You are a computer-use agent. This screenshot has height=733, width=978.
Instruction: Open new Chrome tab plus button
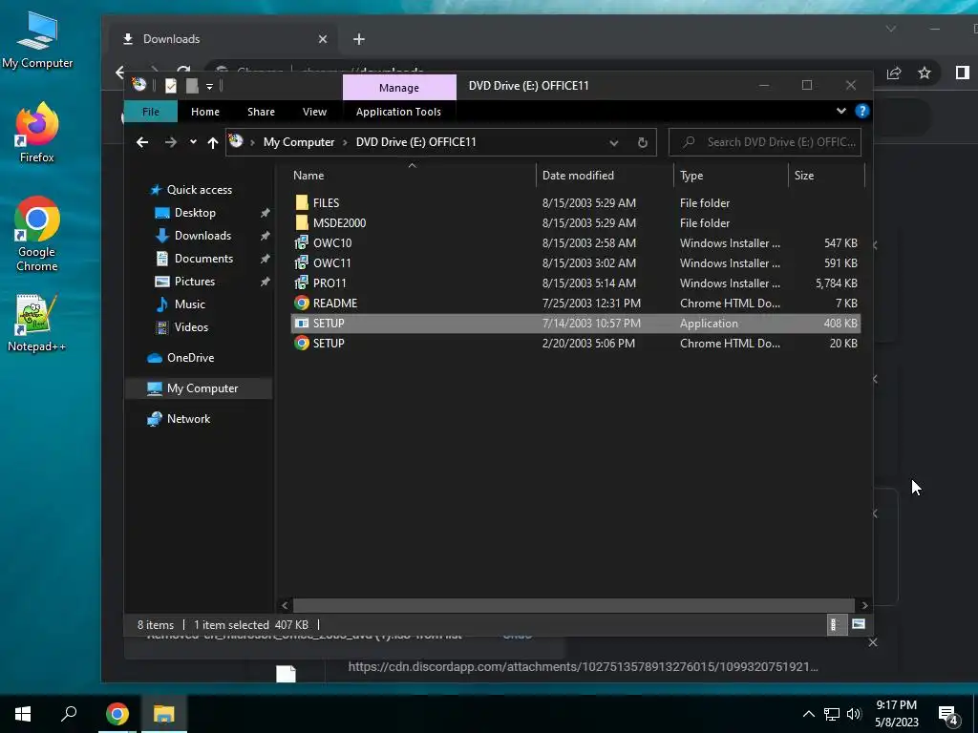359,39
